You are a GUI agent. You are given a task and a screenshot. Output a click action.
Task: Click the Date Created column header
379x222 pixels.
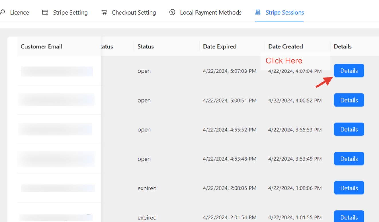[285, 46]
